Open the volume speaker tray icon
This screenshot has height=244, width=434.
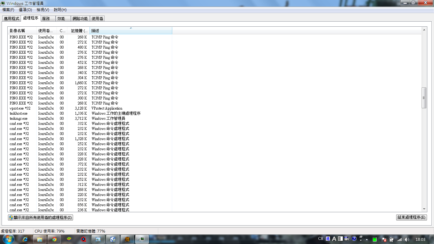tap(407, 239)
